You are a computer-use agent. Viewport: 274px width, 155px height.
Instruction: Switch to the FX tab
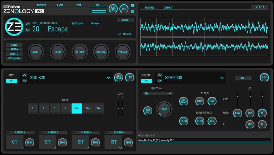click(98, 5)
